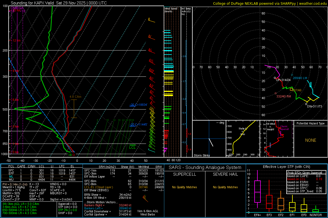Image resolution: width=328 pixels, height=218 pixels.
Task: Click the Inf. Temp. Adv. panel header
Action: 186,11
